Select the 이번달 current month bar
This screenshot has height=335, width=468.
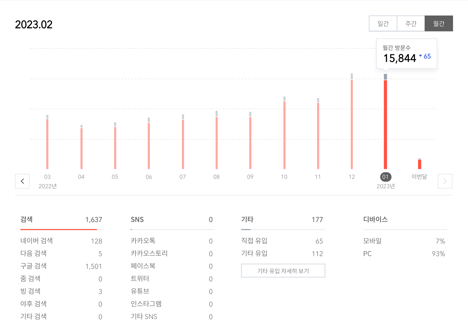click(x=420, y=164)
